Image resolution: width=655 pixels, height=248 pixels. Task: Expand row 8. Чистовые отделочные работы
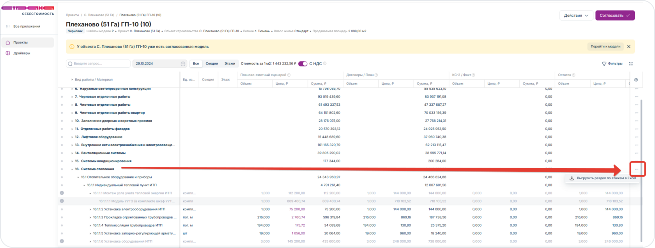(x=72, y=105)
